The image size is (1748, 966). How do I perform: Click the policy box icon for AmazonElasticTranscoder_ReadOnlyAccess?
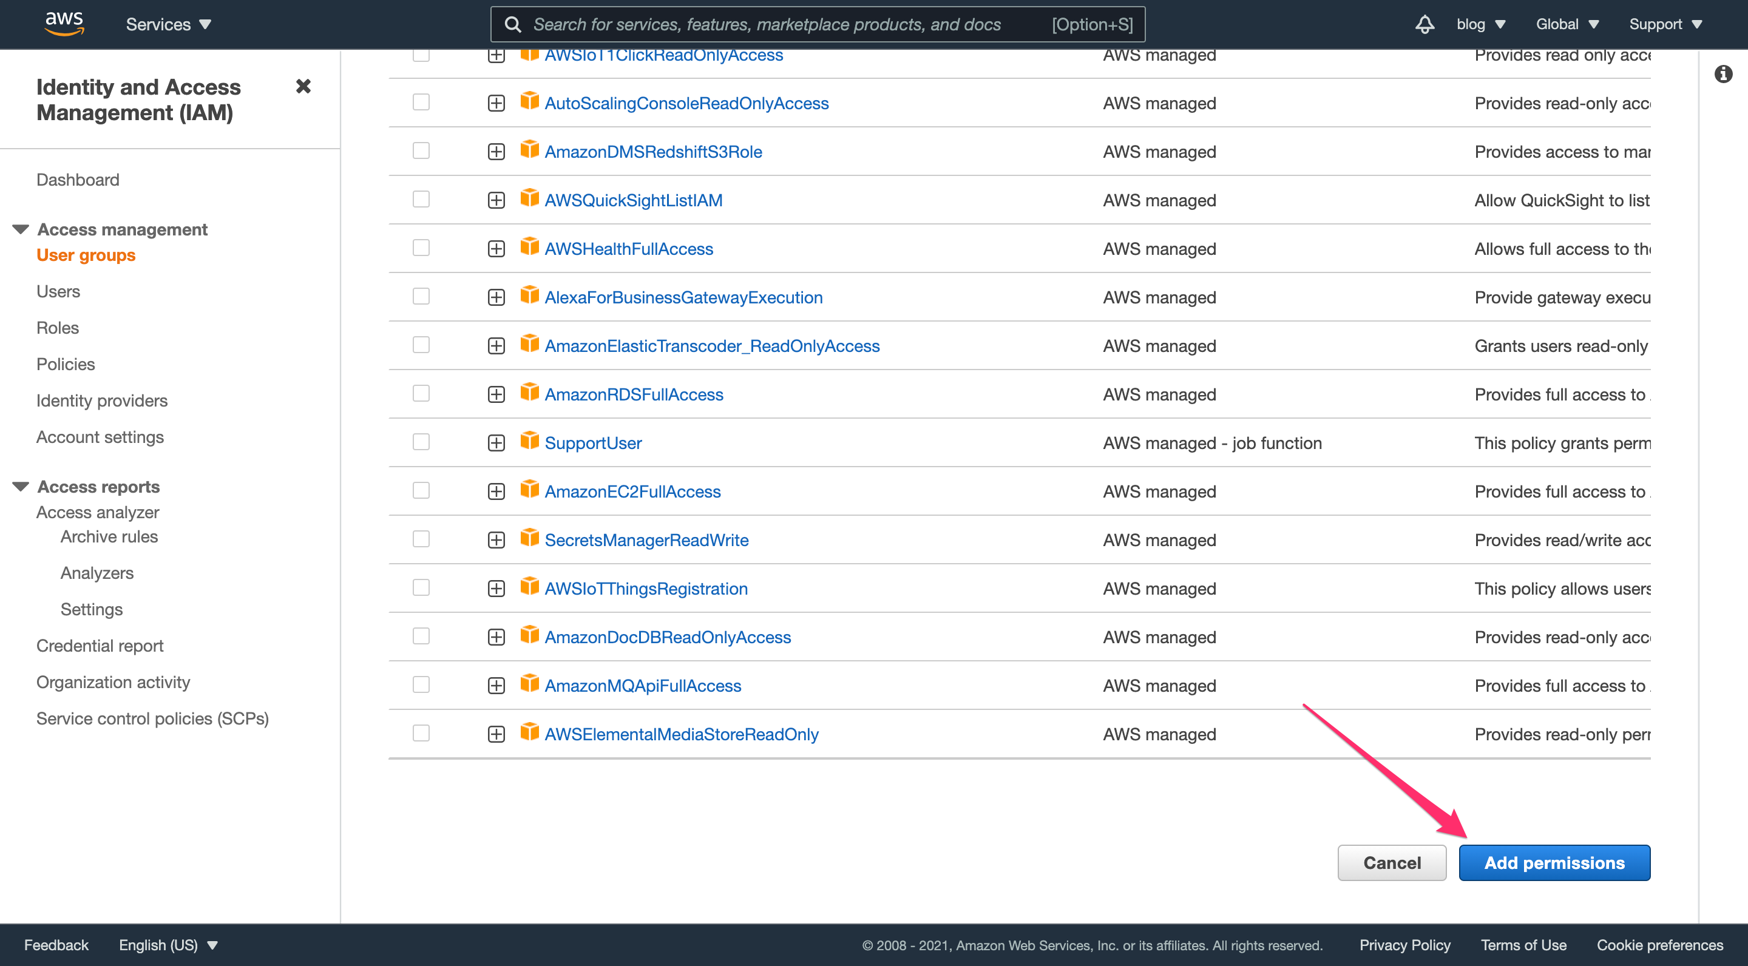(x=529, y=344)
